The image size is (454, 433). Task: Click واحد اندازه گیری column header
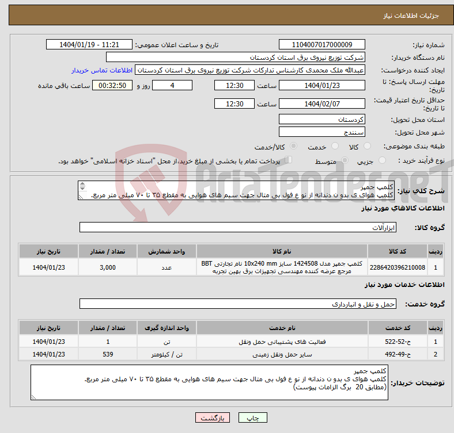coord(167,328)
